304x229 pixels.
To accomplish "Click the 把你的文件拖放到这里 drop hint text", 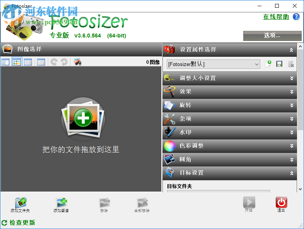I will point(81,149).
